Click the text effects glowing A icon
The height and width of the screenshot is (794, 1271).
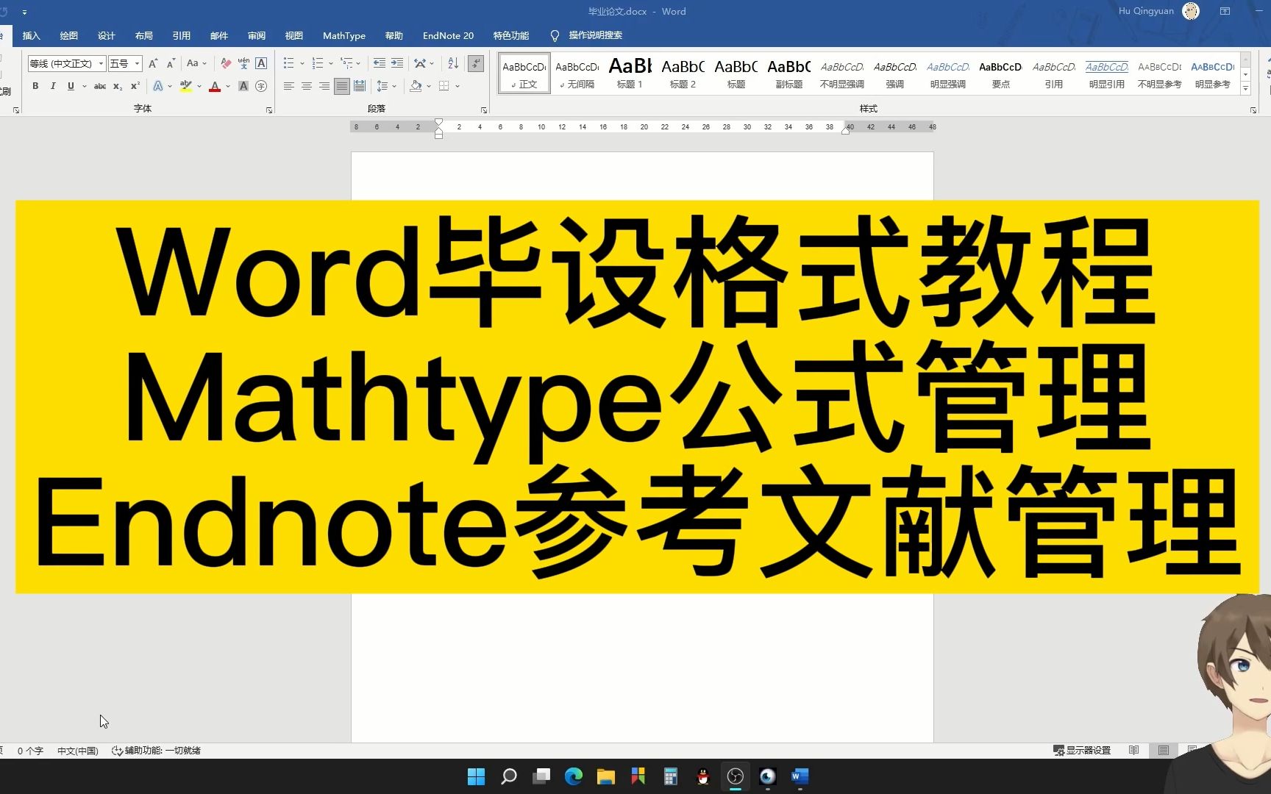[x=157, y=86]
